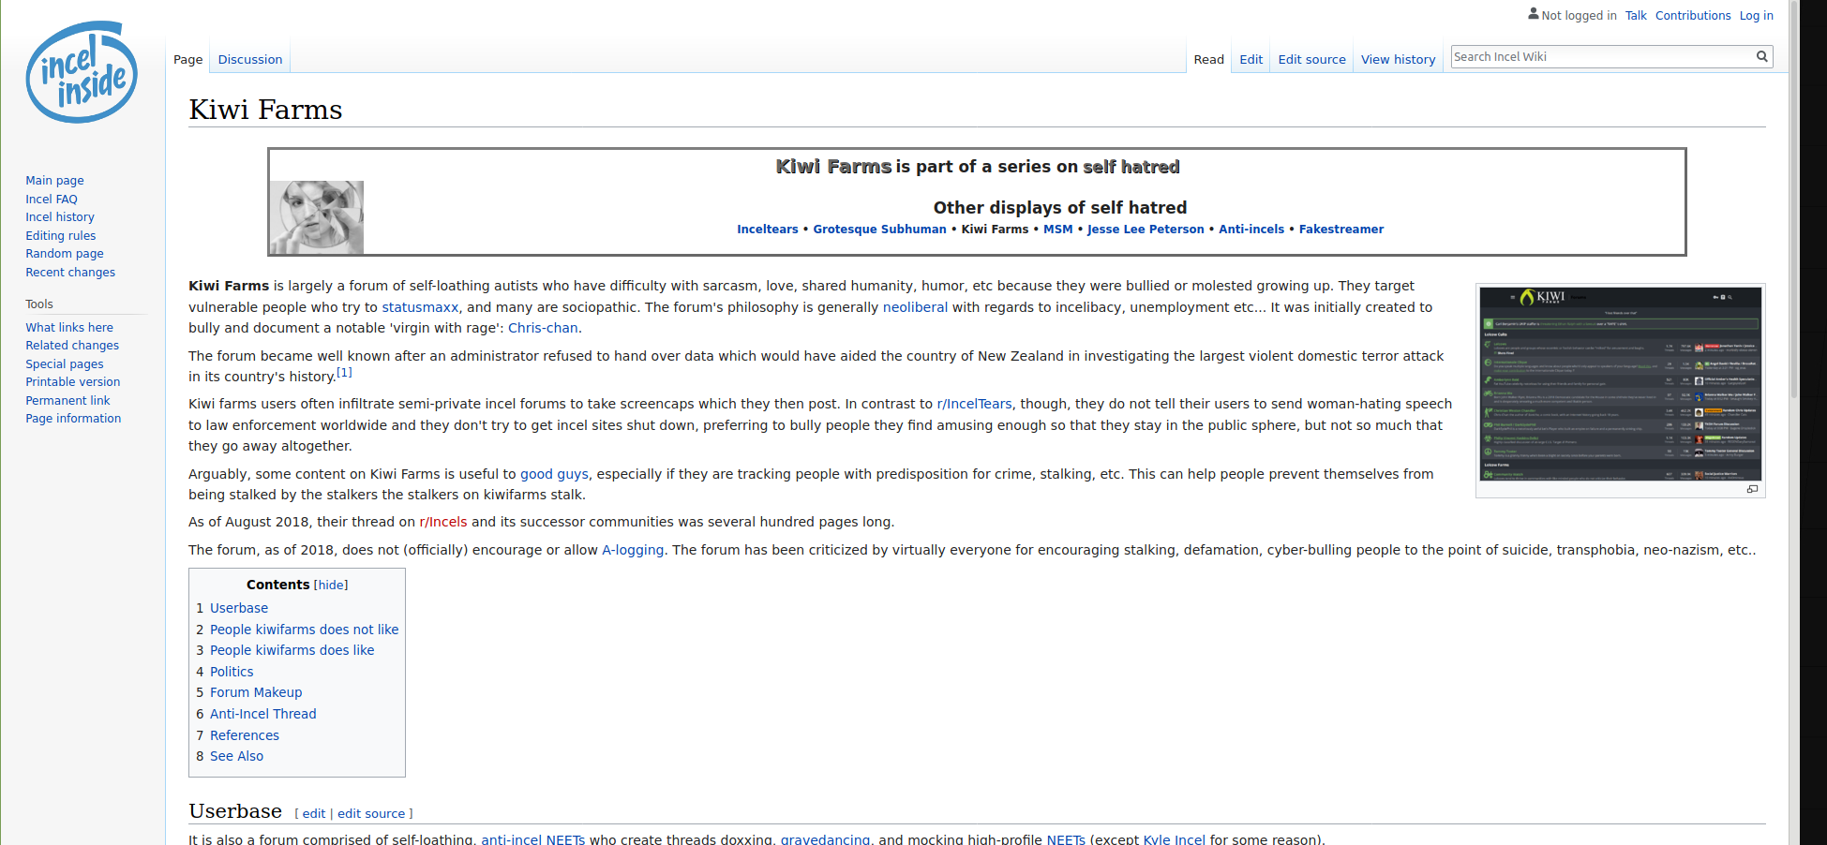
Task: Click Log in
Action: (x=1756, y=15)
